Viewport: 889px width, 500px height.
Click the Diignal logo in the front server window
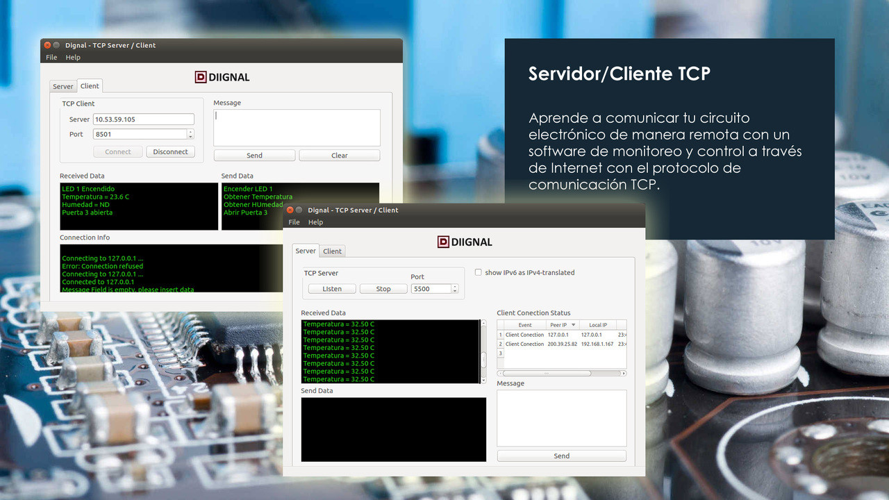[x=464, y=242]
